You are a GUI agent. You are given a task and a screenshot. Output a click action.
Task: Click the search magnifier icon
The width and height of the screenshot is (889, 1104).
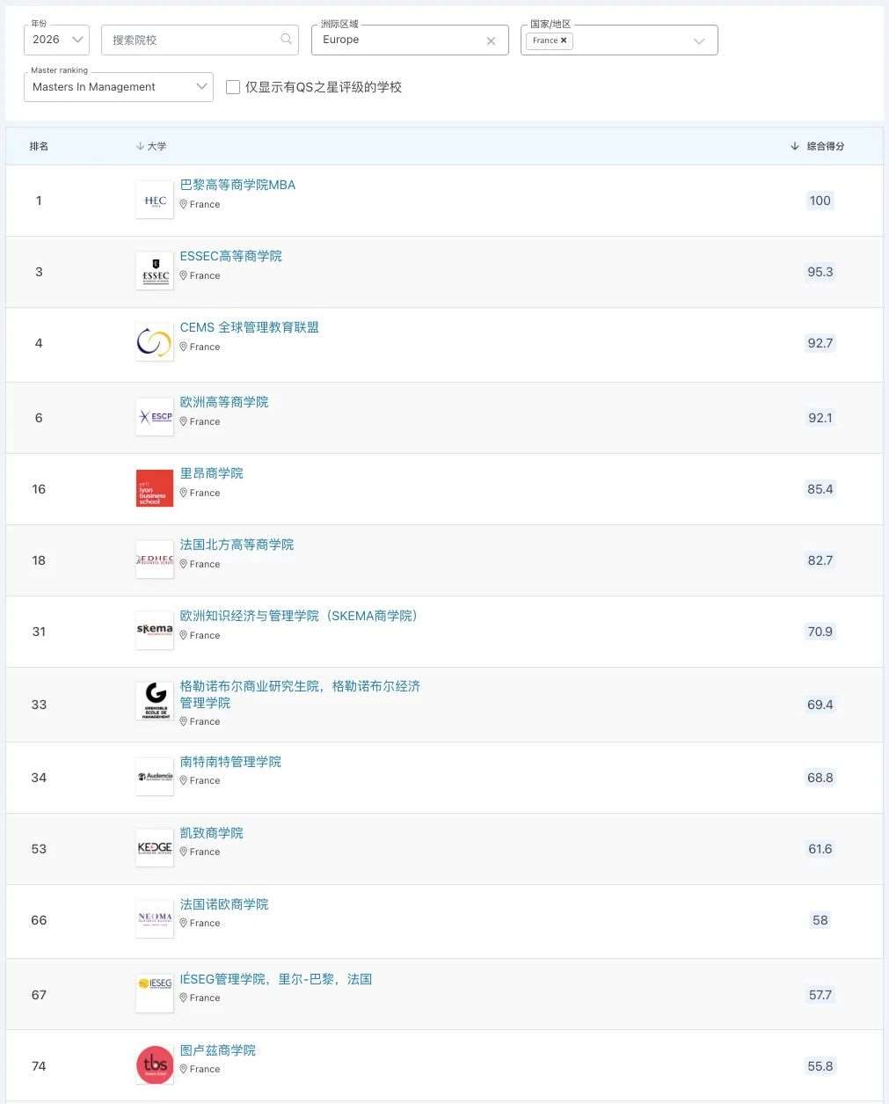[x=286, y=39]
